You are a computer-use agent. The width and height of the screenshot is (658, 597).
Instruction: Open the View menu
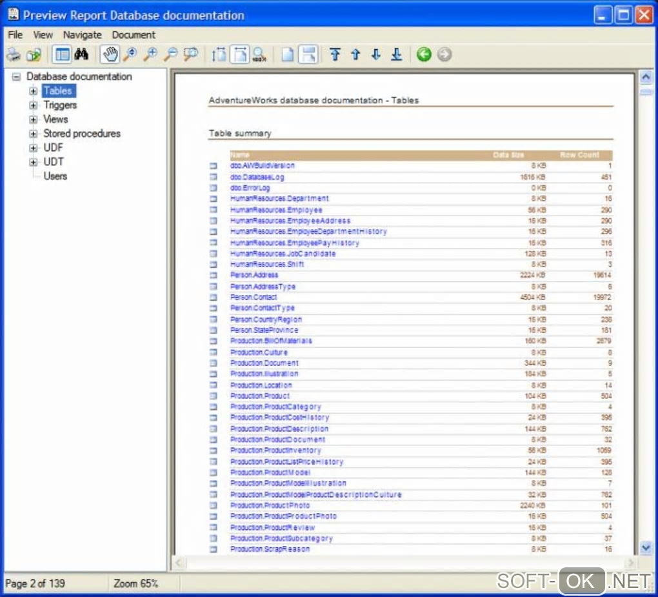pyautogui.click(x=43, y=35)
